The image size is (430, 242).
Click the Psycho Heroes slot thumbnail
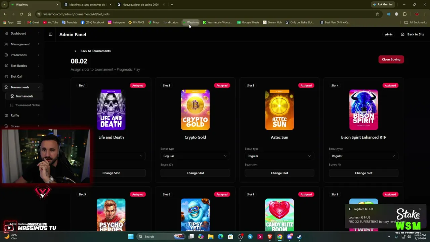111,215
